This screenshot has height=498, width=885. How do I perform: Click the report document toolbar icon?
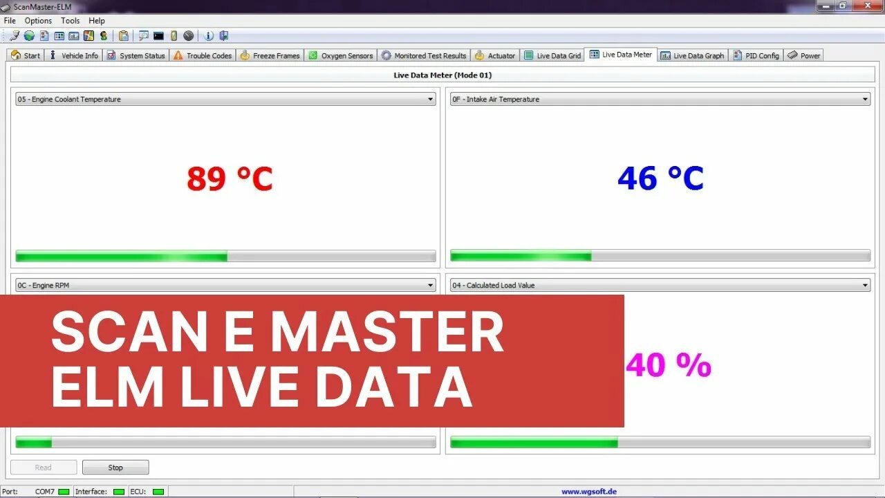coord(44,35)
